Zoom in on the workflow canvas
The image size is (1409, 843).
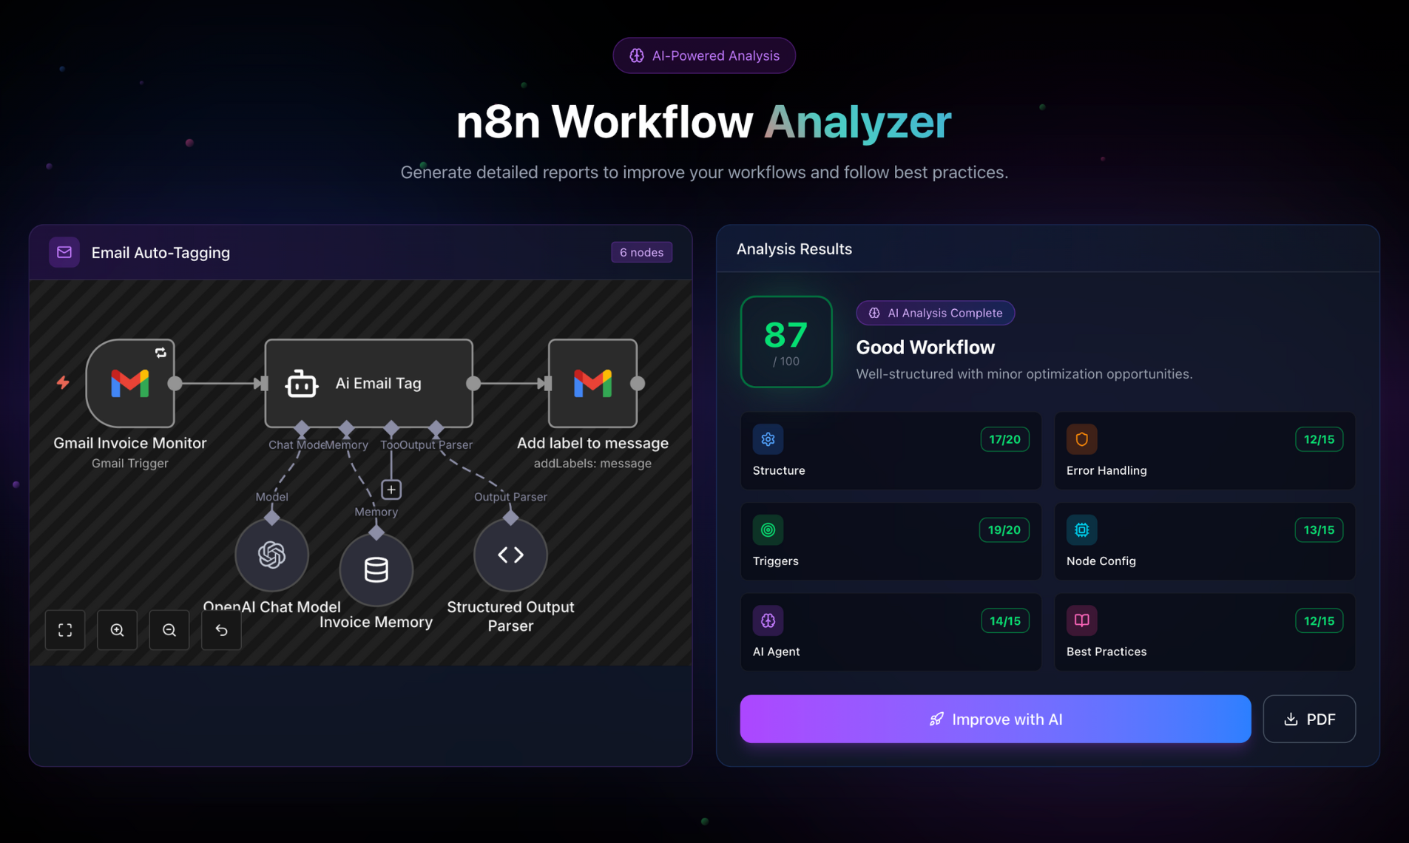tap(117, 629)
